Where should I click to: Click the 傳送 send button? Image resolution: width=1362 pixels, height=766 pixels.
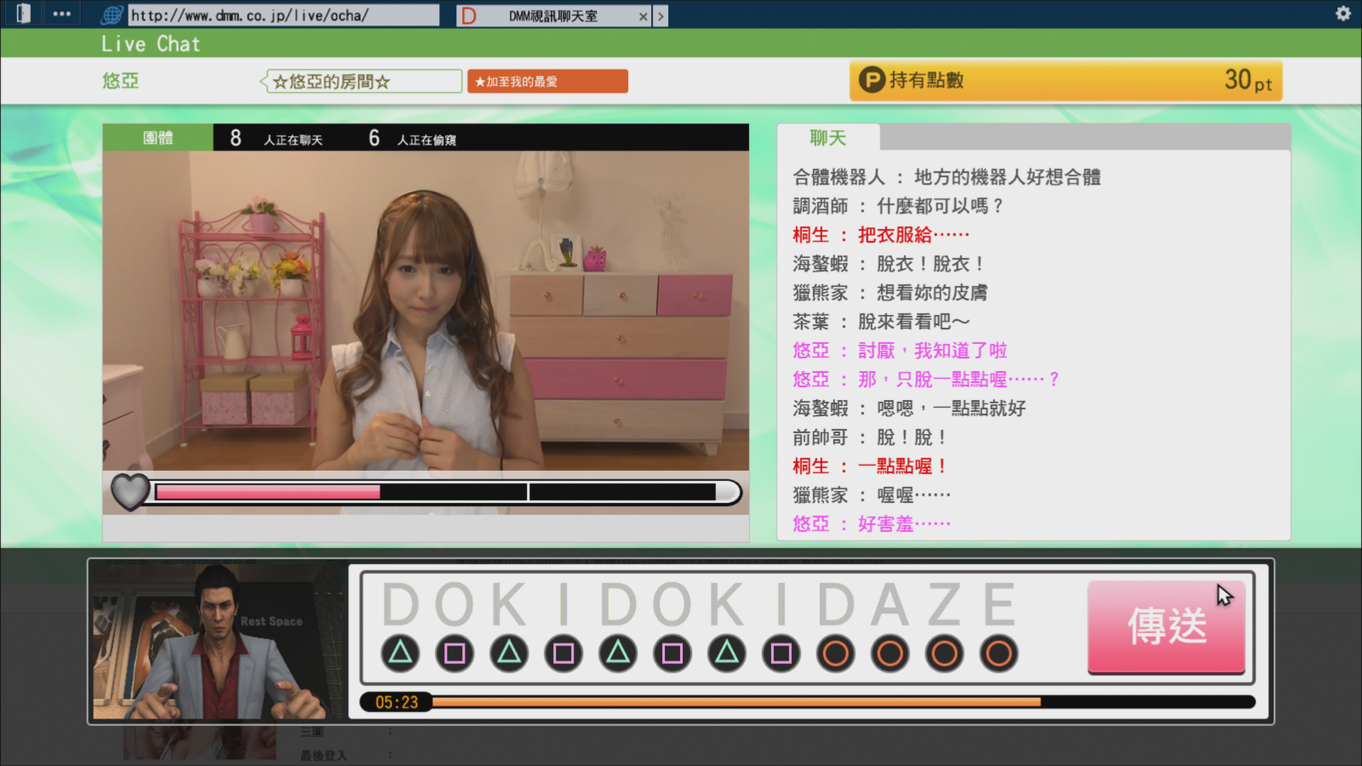[x=1166, y=627]
